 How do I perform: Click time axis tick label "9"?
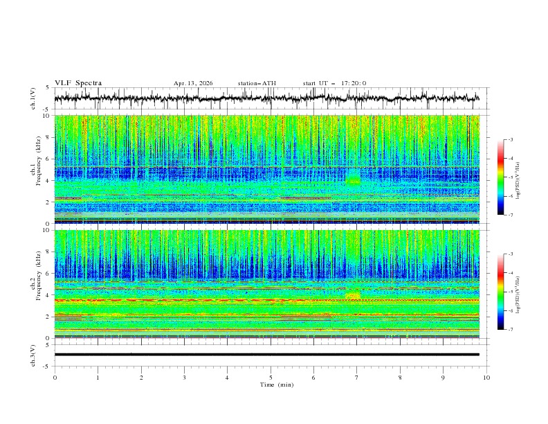click(x=443, y=378)
